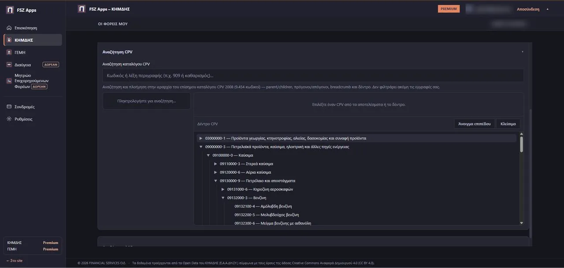This screenshot has width=564, height=268.
Task: Open Συνδρομές from the sidebar
Action: tap(33, 107)
